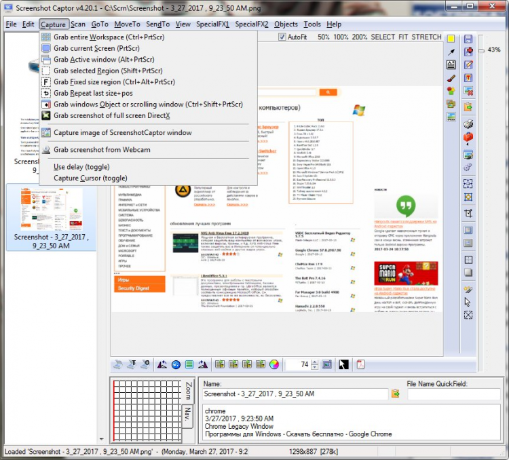Click the File Name QuickField input
Screen dimensions: 509x460
pos(454,394)
